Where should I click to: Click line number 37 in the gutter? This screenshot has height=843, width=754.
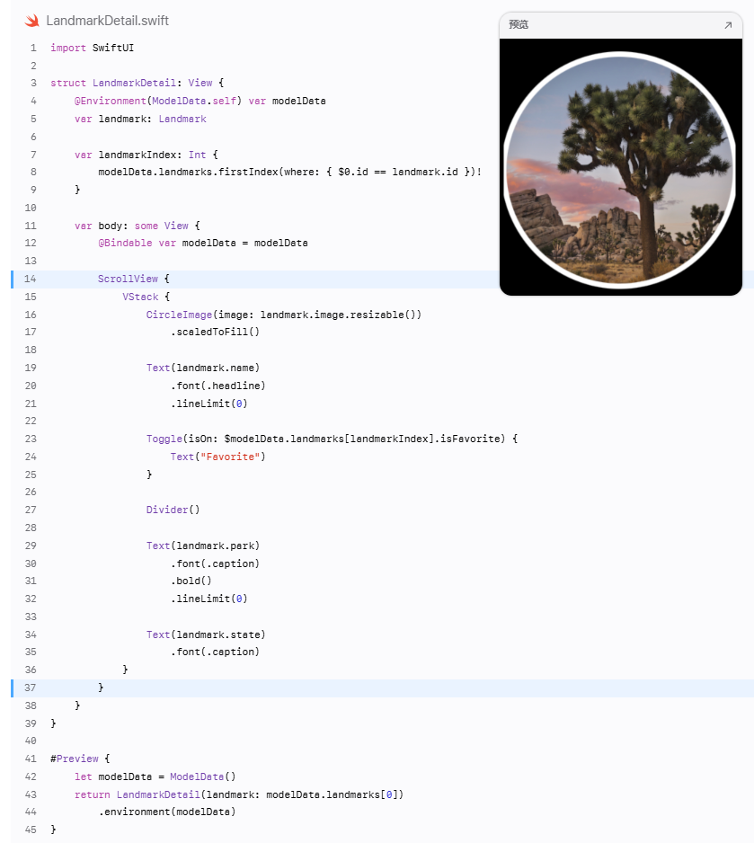point(30,688)
